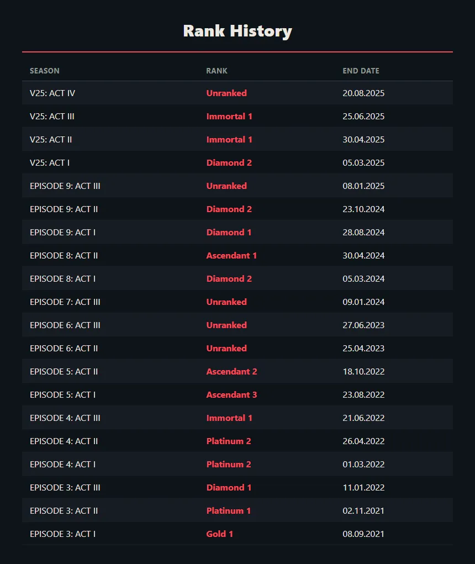Click Diamond 2 rank for V25: ACT I

coord(229,163)
